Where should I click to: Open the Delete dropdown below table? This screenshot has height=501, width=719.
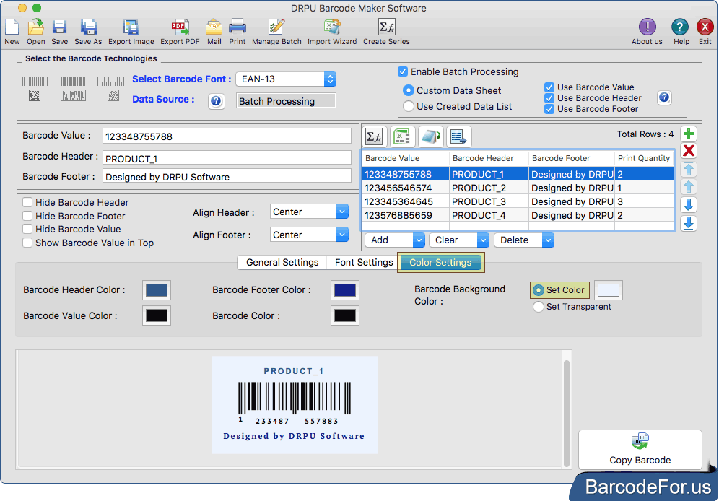click(x=524, y=240)
